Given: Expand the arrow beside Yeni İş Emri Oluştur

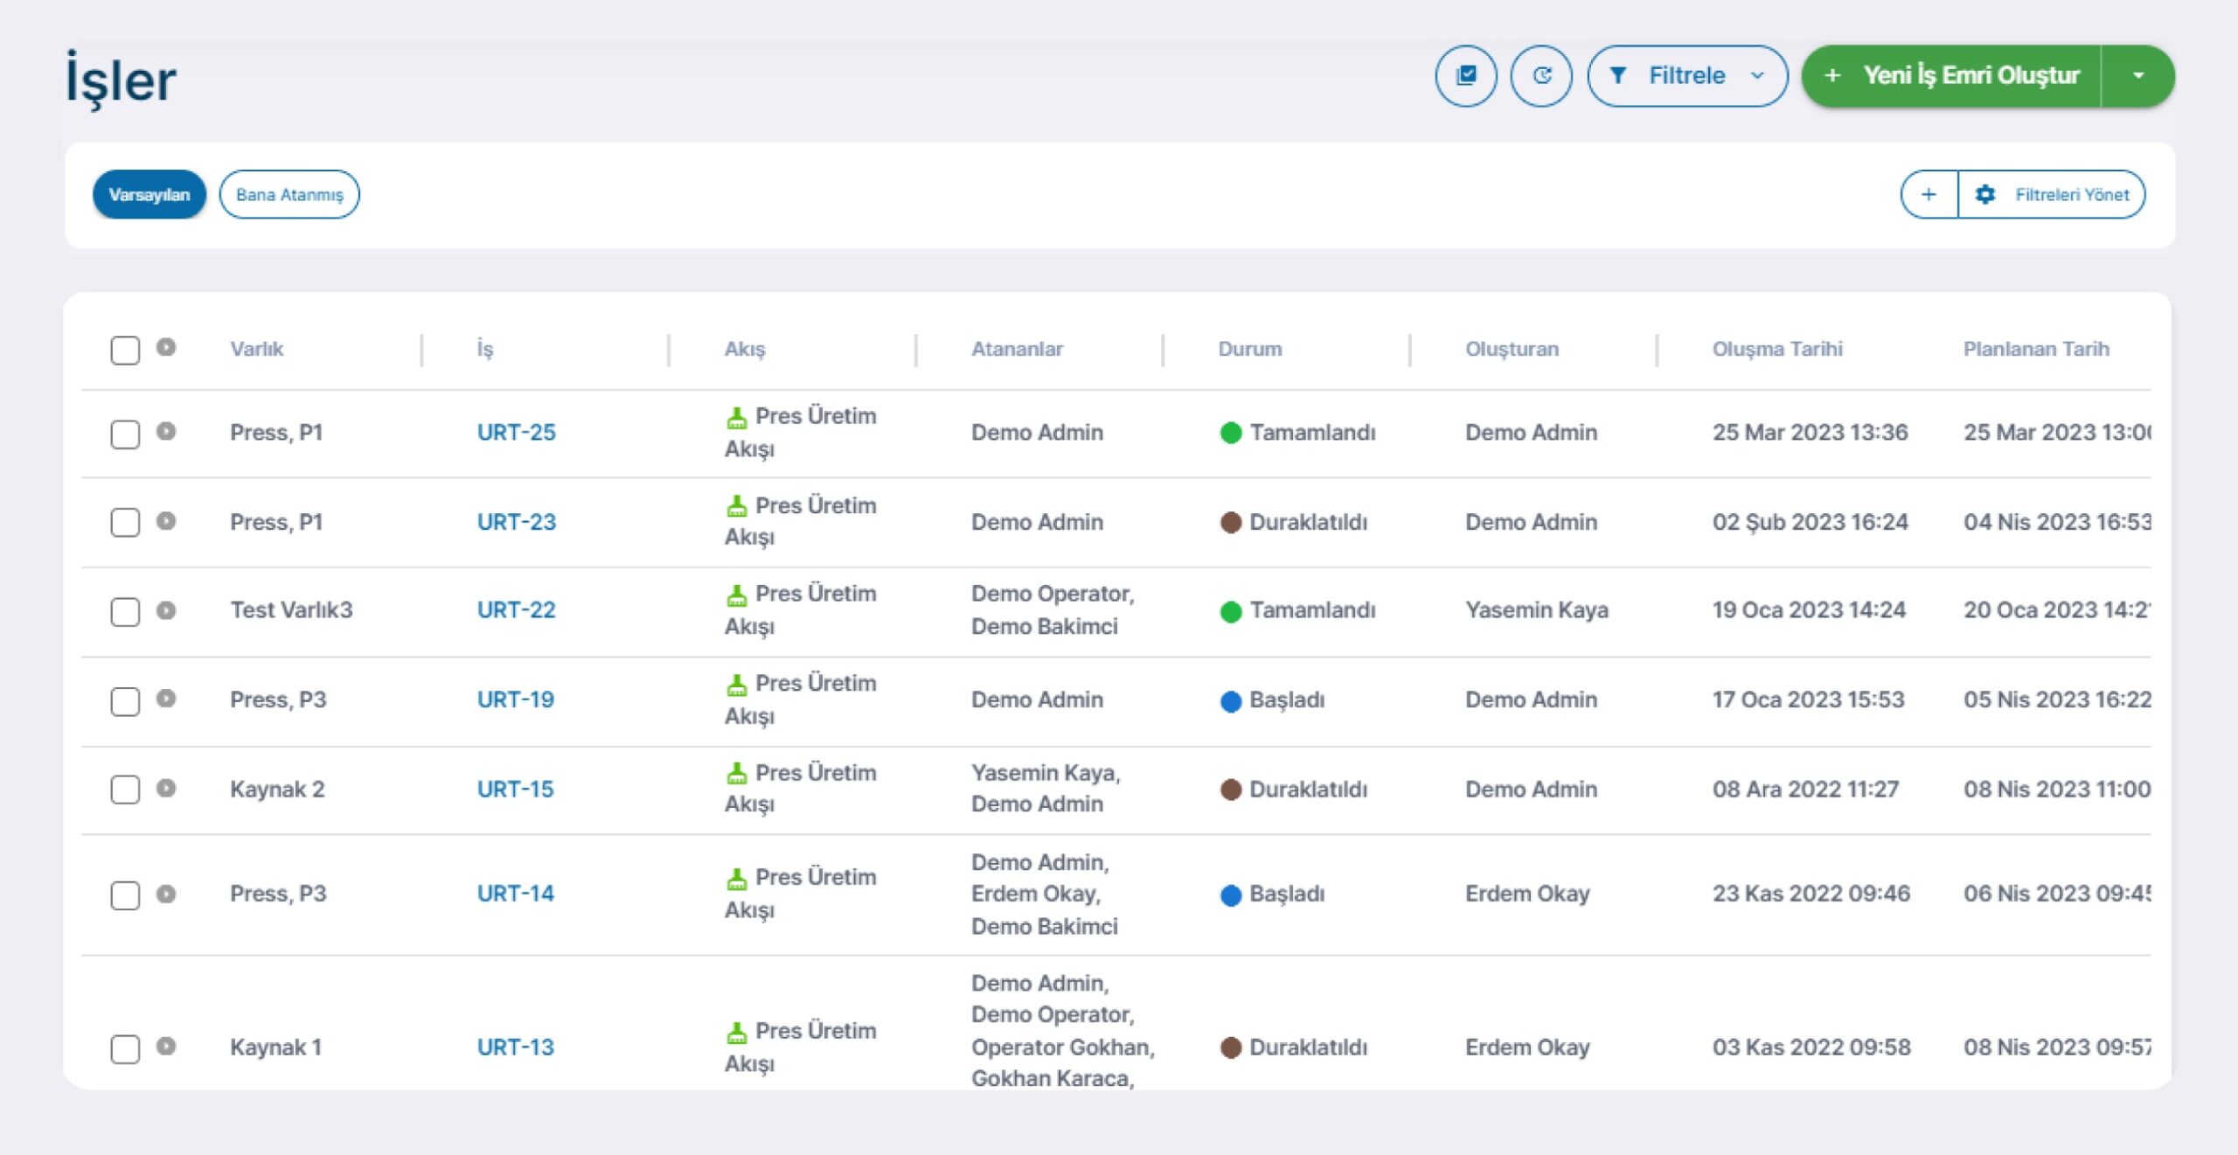Looking at the screenshot, I should tap(2138, 76).
